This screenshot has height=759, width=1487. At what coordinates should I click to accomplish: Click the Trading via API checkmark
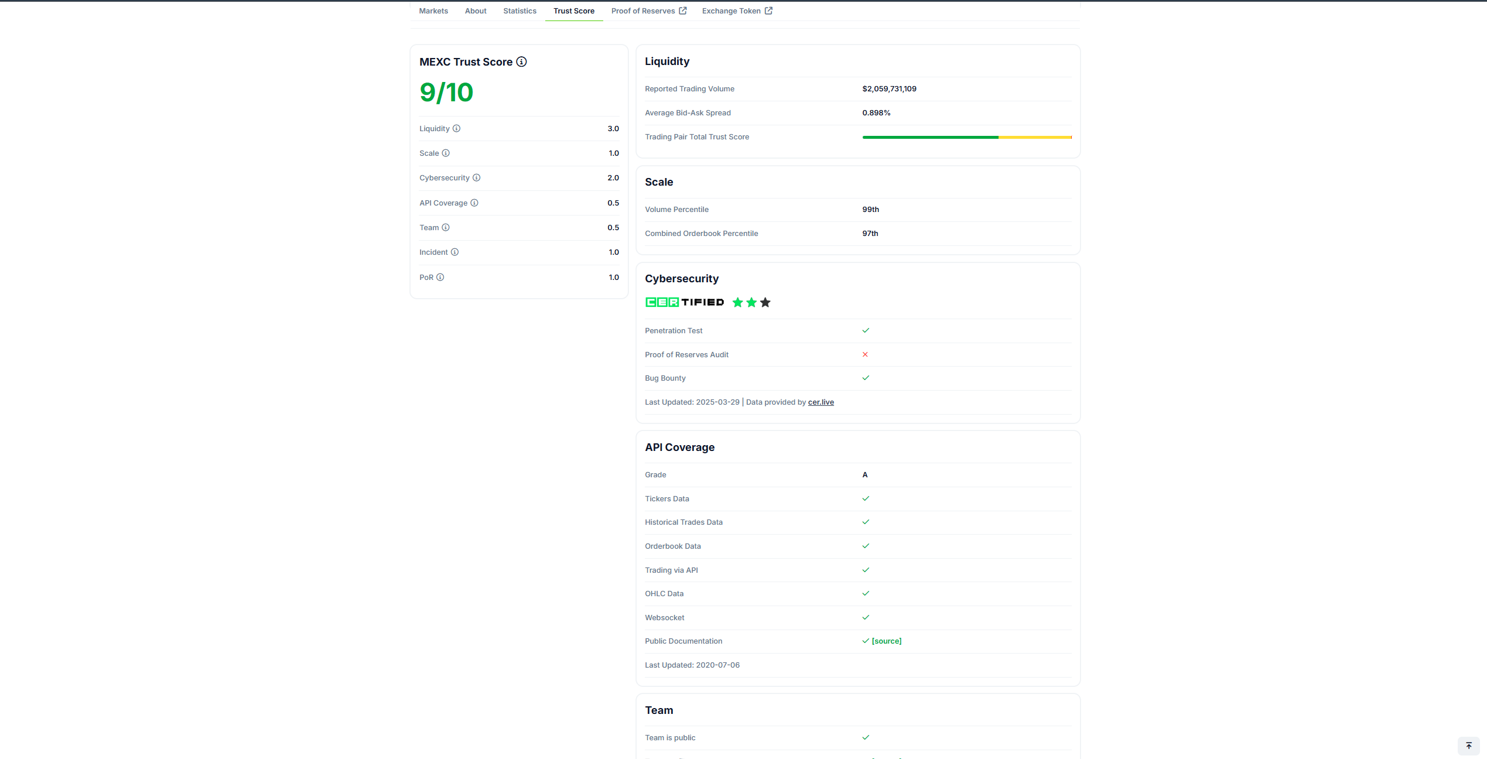[866, 570]
